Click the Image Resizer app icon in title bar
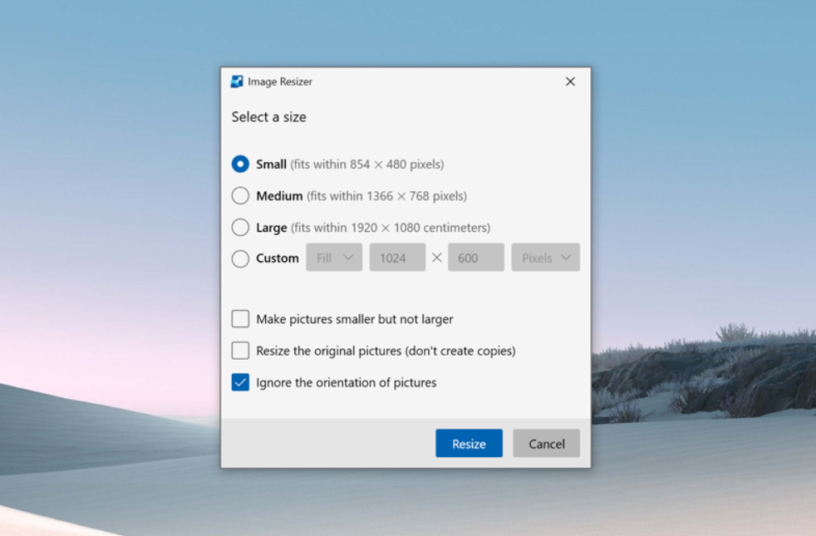Image resolution: width=816 pixels, height=536 pixels. [237, 81]
